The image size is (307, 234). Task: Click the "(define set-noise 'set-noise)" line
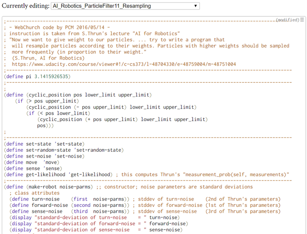(44, 156)
